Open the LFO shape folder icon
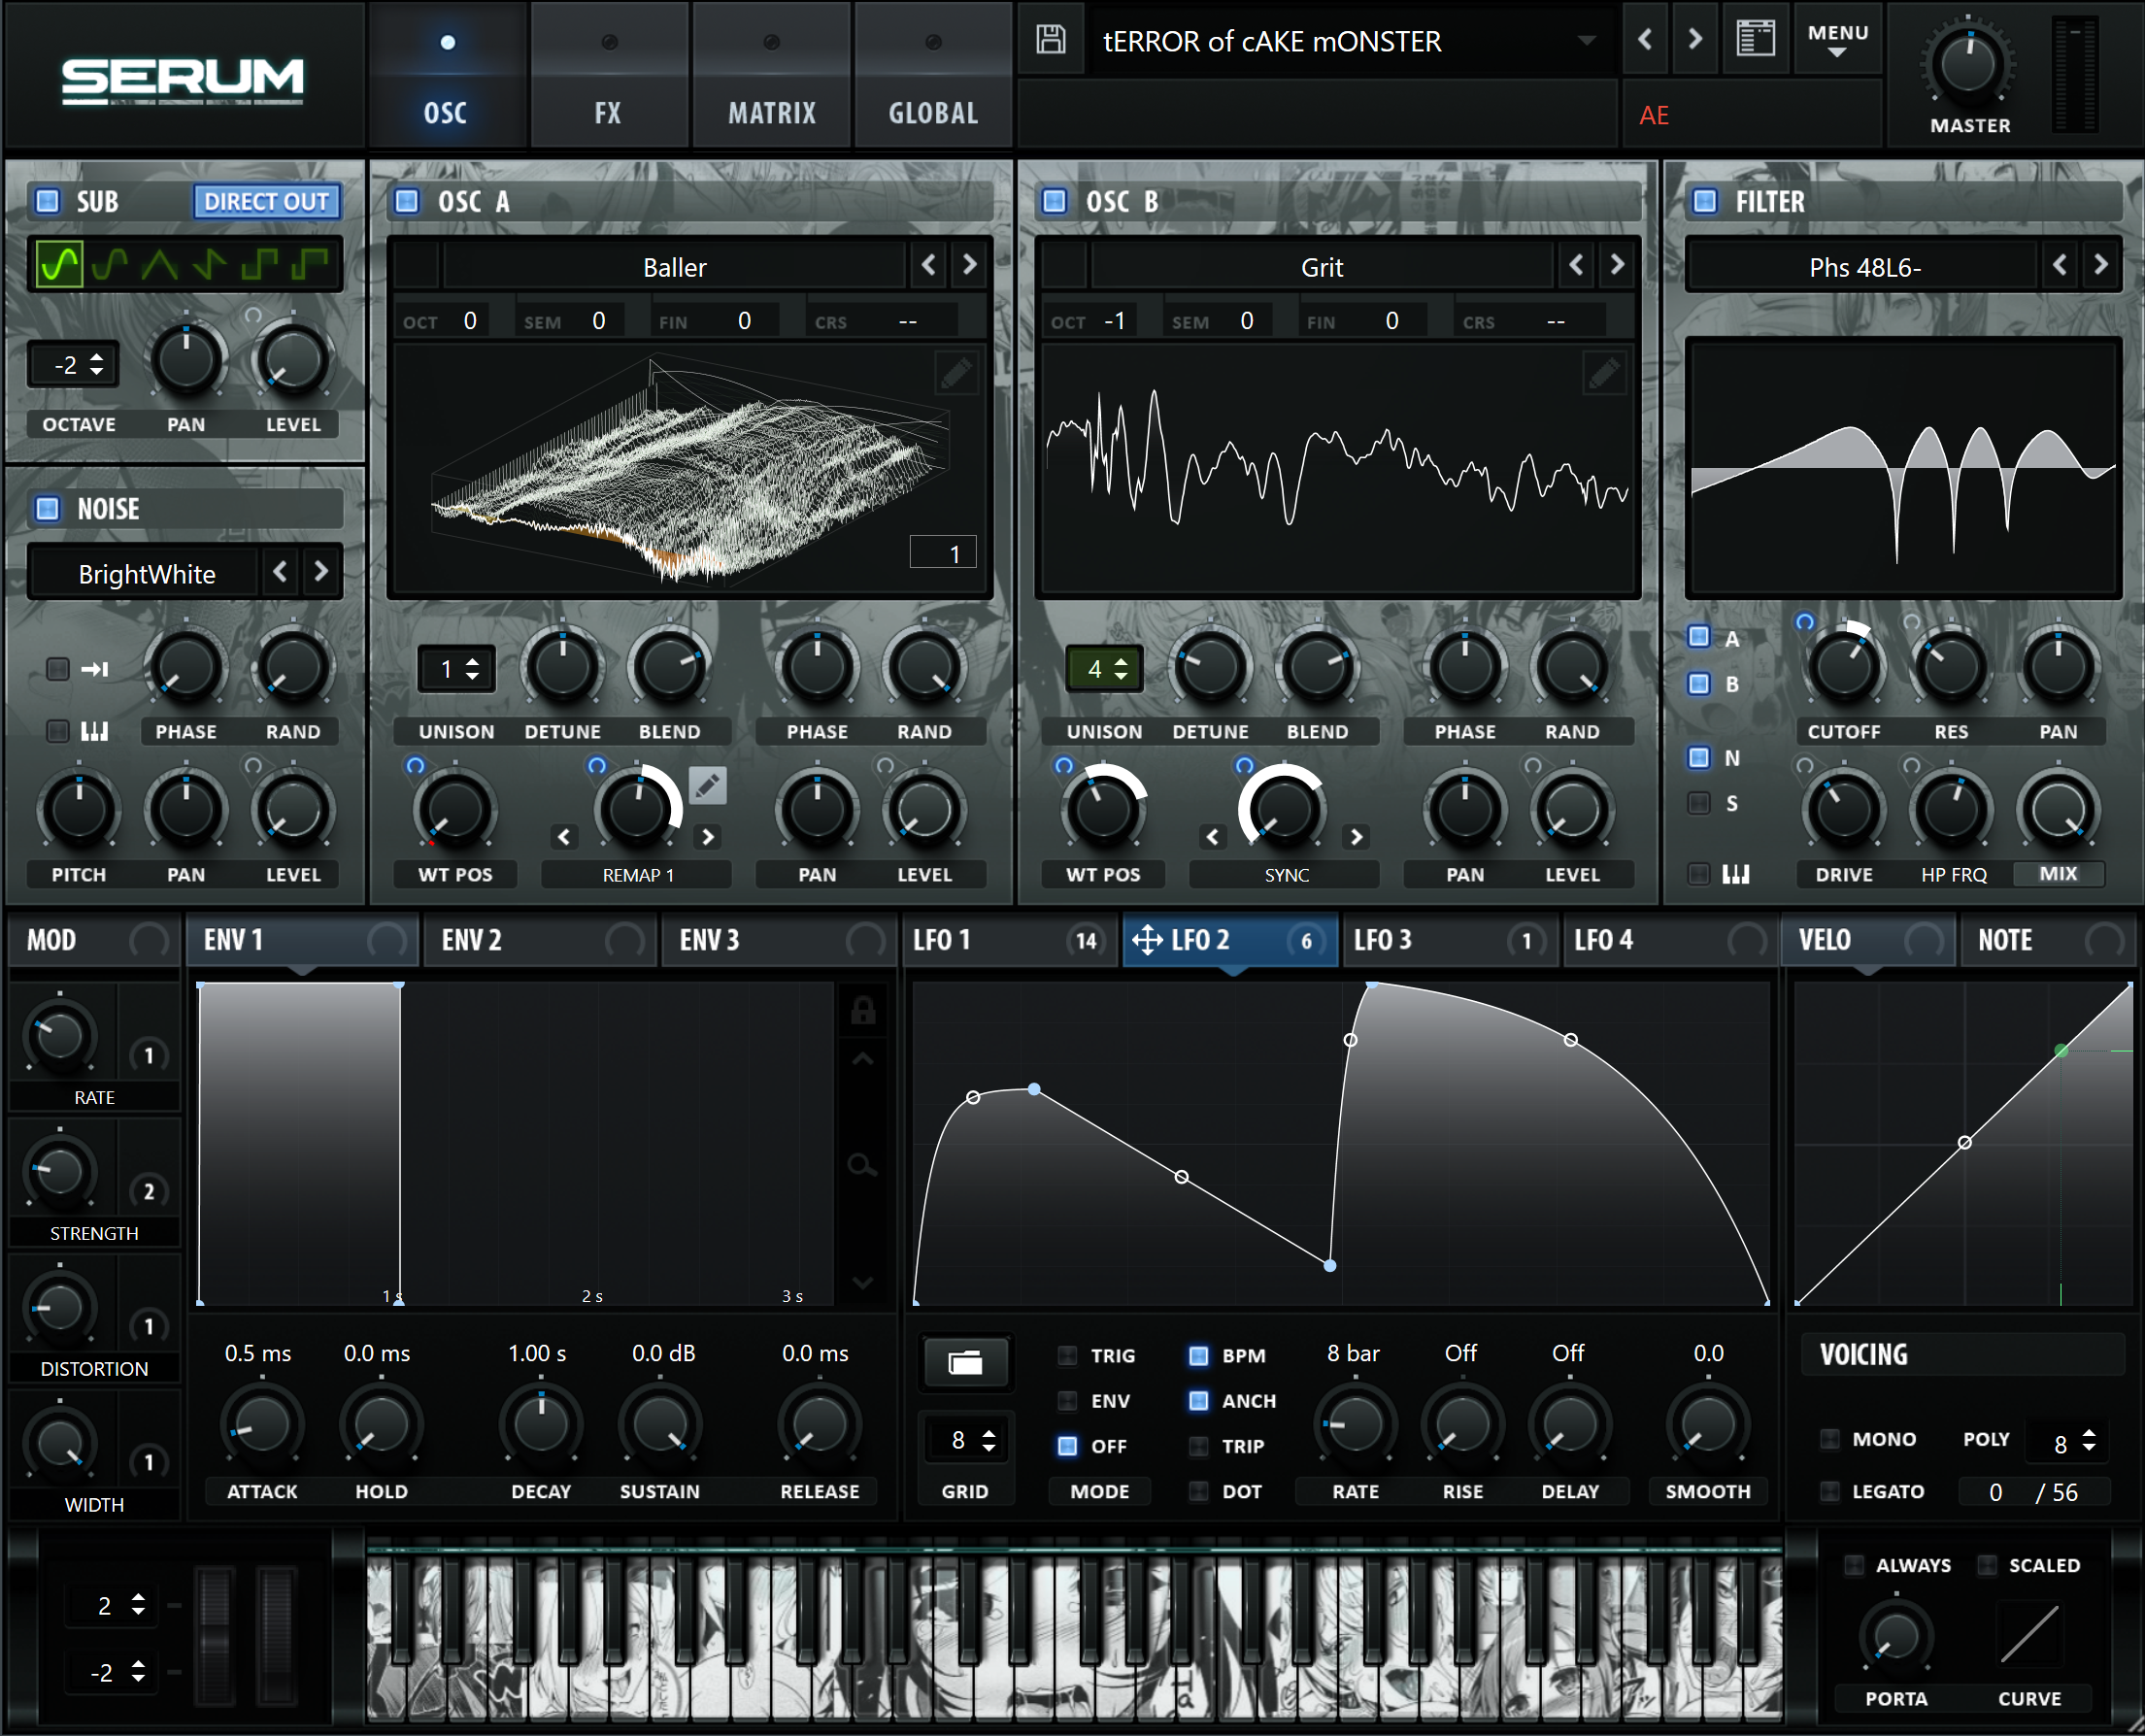 pyautogui.click(x=965, y=1362)
